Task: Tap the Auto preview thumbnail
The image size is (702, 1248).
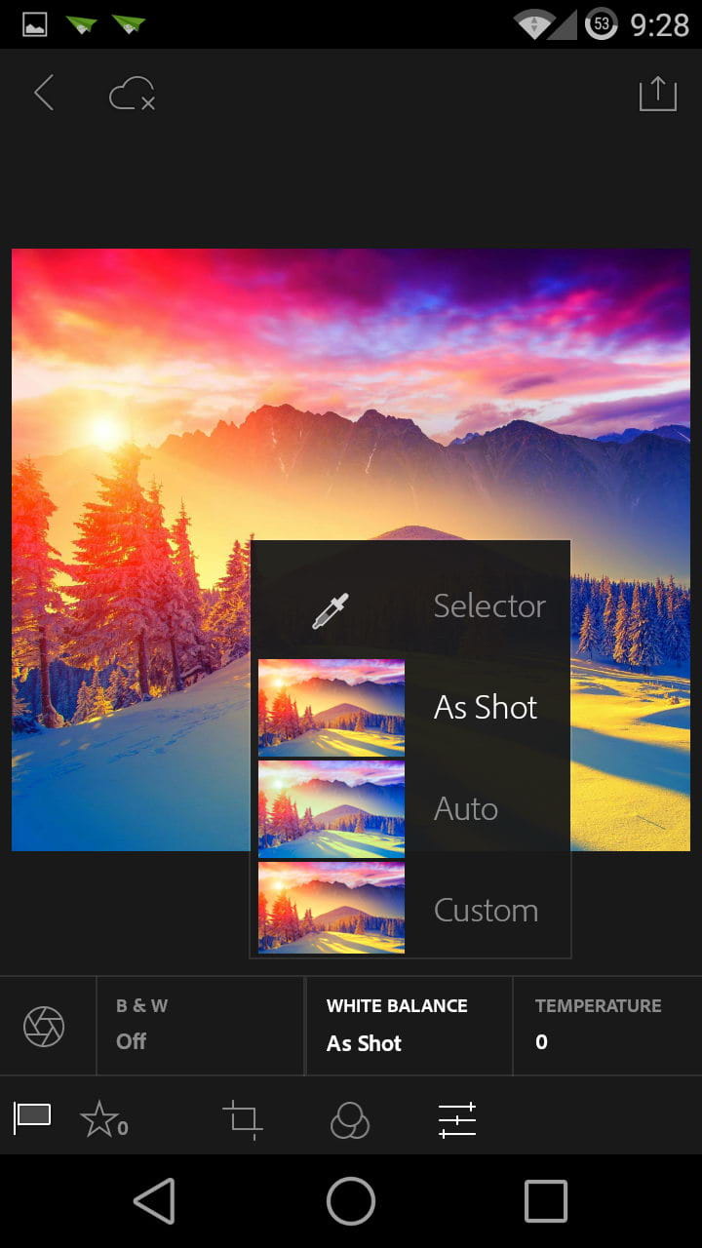Action: pyautogui.click(x=331, y=809)
